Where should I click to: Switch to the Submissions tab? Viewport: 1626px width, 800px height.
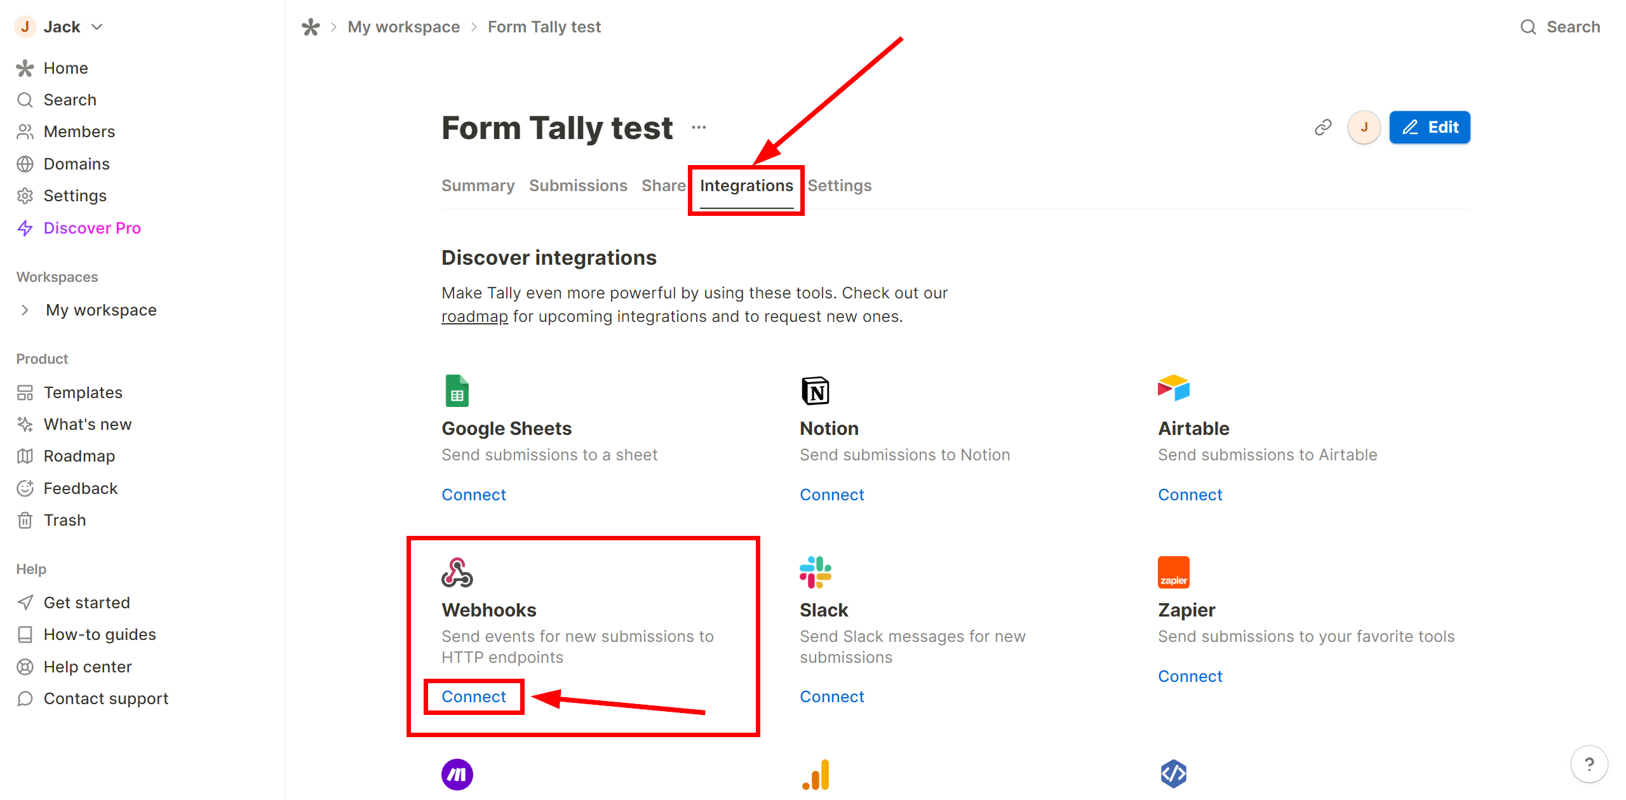click(577, 185)
